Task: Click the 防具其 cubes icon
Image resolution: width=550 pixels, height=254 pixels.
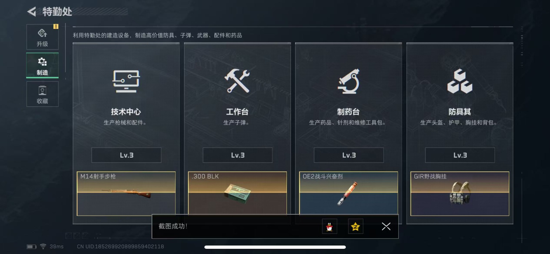Action: pos(460,81)
